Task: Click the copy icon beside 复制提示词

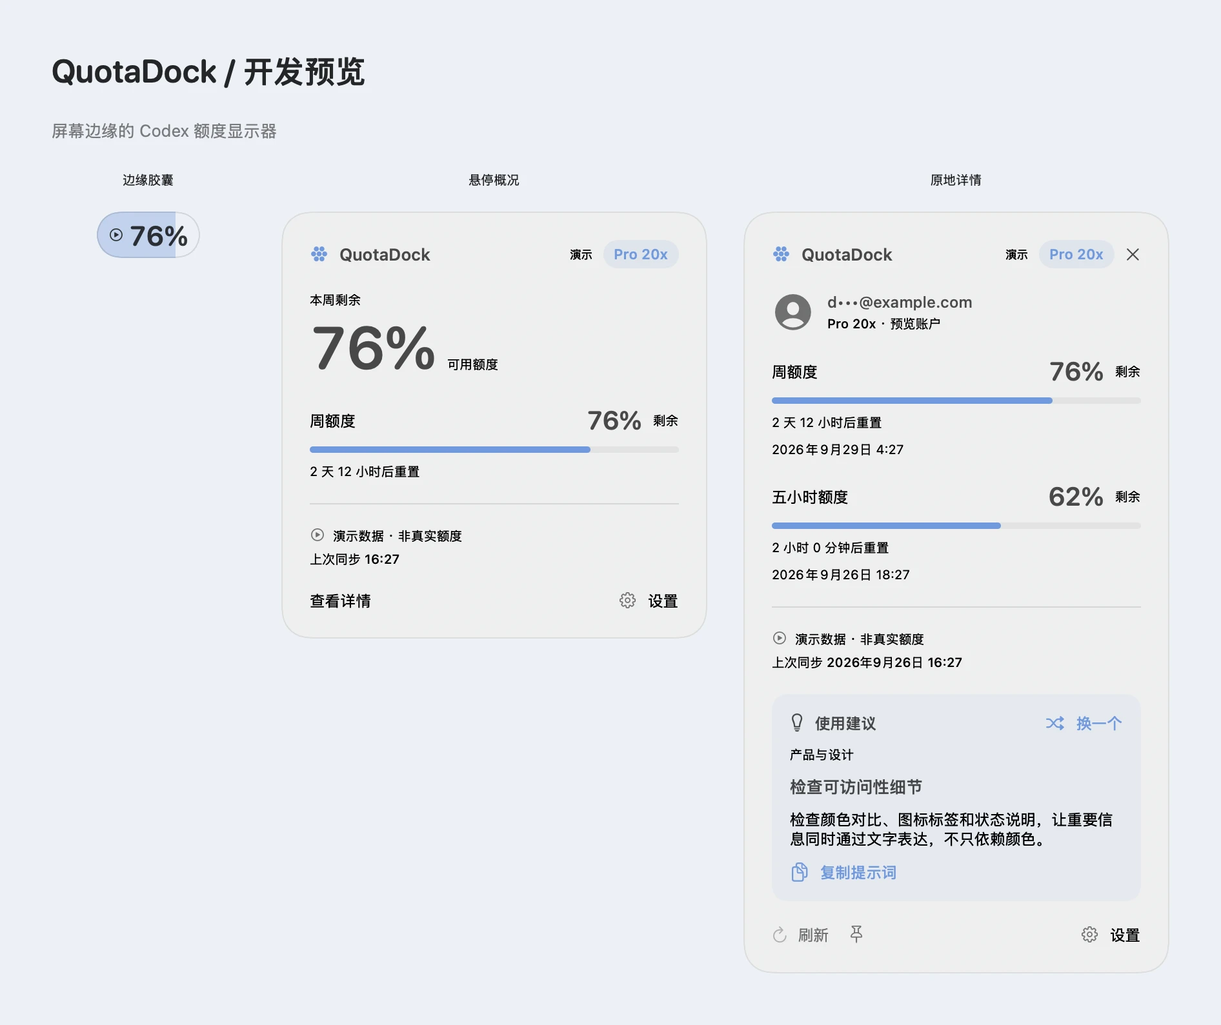Action: pyautogui.click(x=800, y=872)
